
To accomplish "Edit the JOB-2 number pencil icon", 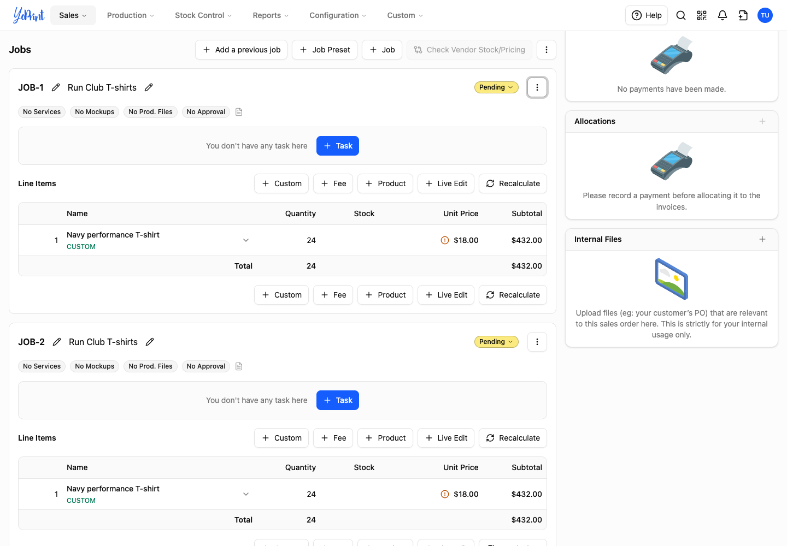I will 57,342.
